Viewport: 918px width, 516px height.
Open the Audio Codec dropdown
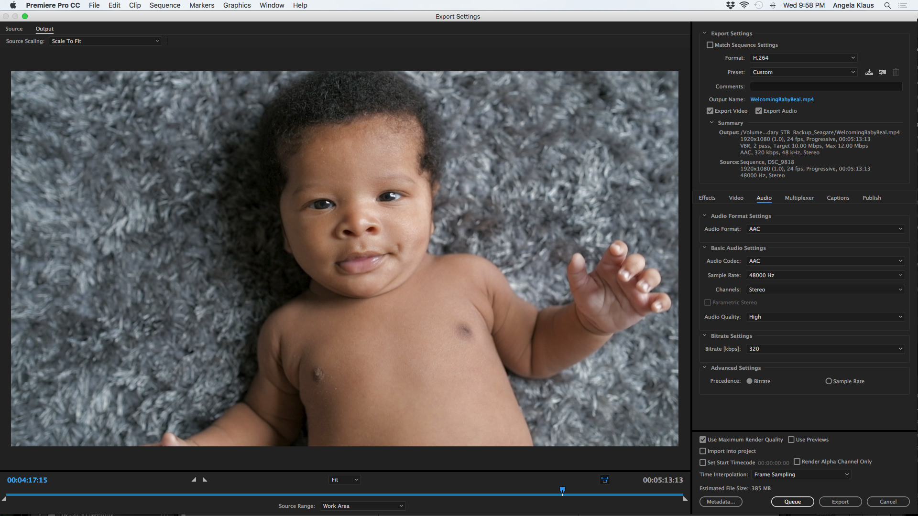(x=825, y=261)
